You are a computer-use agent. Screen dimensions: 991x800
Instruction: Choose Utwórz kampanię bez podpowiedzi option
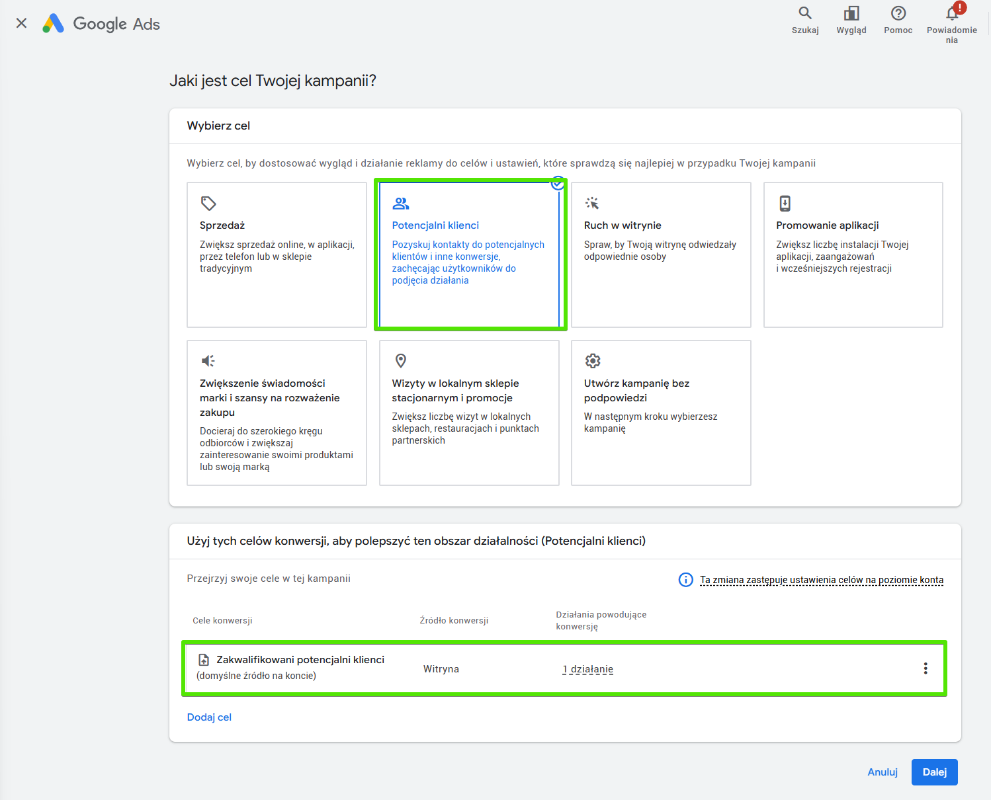[x=660, y=413]
